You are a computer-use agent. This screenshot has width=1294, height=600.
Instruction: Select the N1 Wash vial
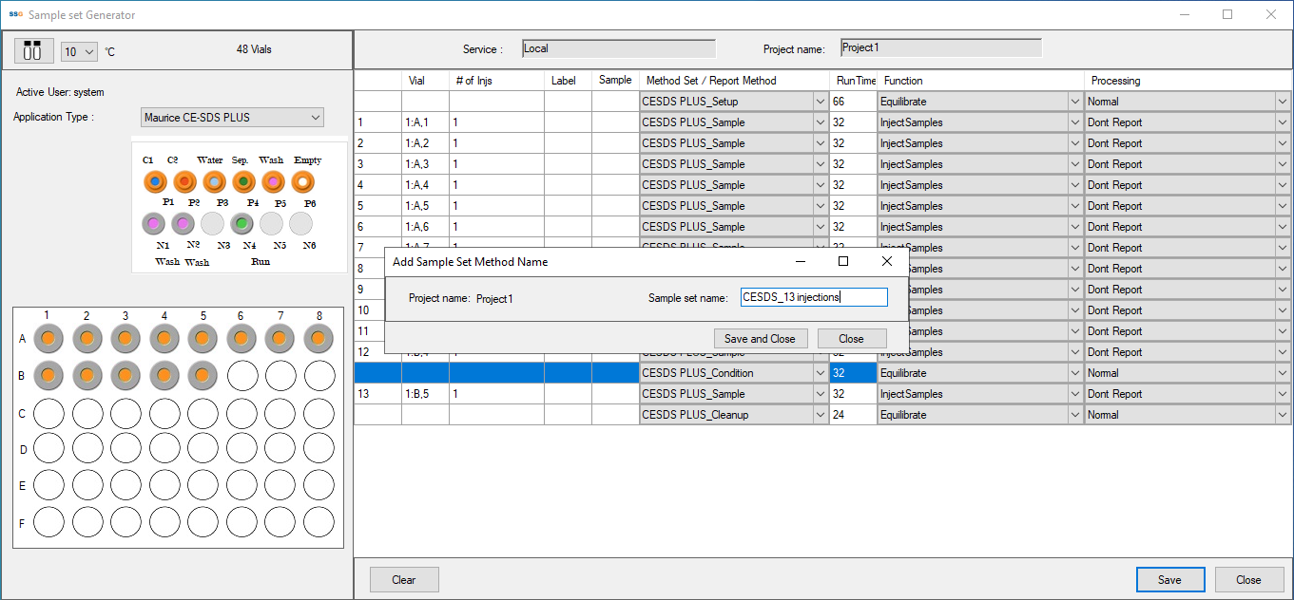coord(154,224)
